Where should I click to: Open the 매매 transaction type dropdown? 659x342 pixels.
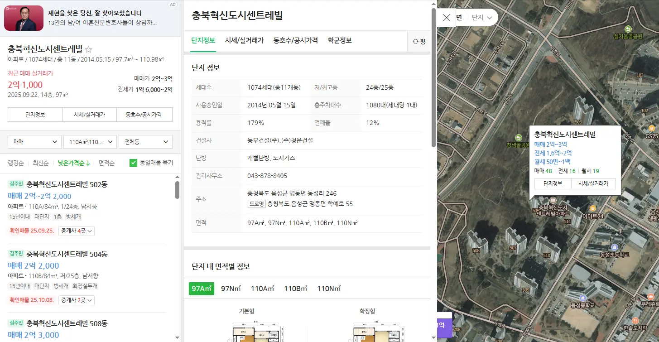[x=34, y=142]
